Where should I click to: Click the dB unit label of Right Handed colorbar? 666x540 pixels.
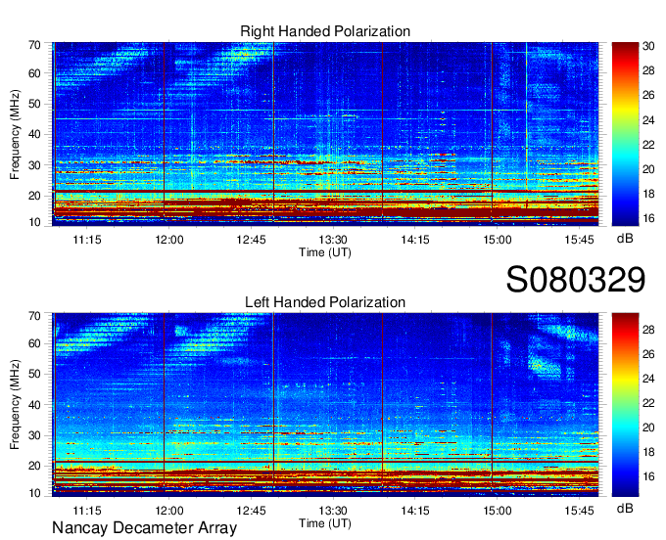tap(625, 239)
